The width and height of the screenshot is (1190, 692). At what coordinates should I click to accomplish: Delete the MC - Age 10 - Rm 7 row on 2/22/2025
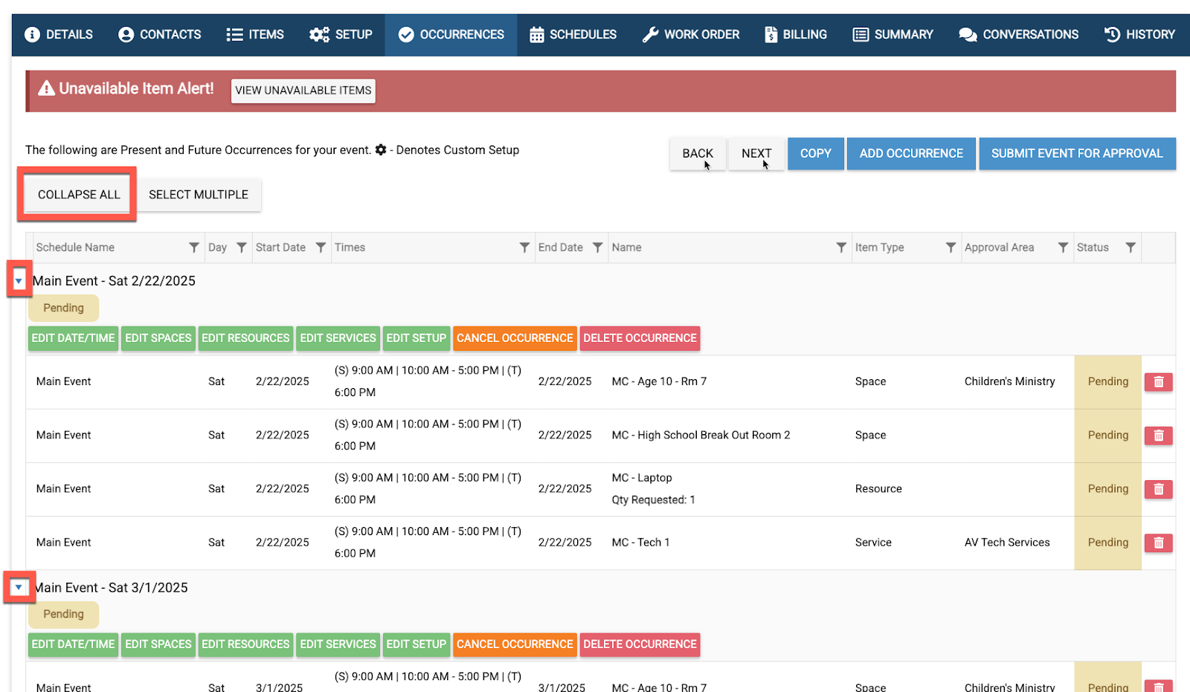pyautogui.click(x=1158, y=382)
